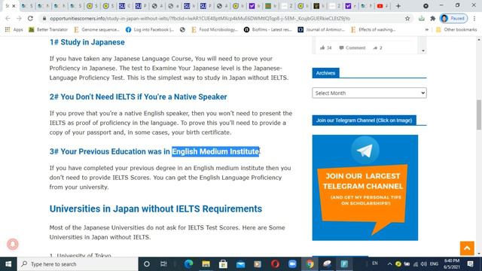Open the Genome sequence bookmark
The width and height of the screenshot is (482, 271).
[96, 29]
